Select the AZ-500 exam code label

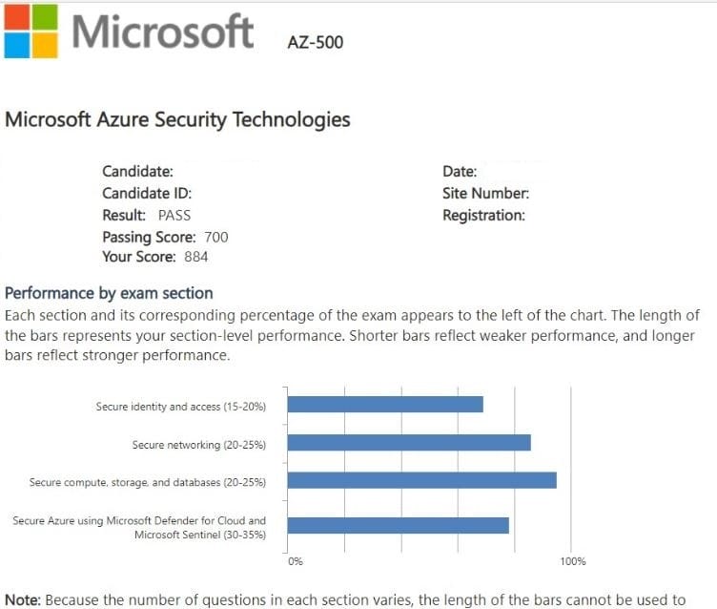(315, 42)
